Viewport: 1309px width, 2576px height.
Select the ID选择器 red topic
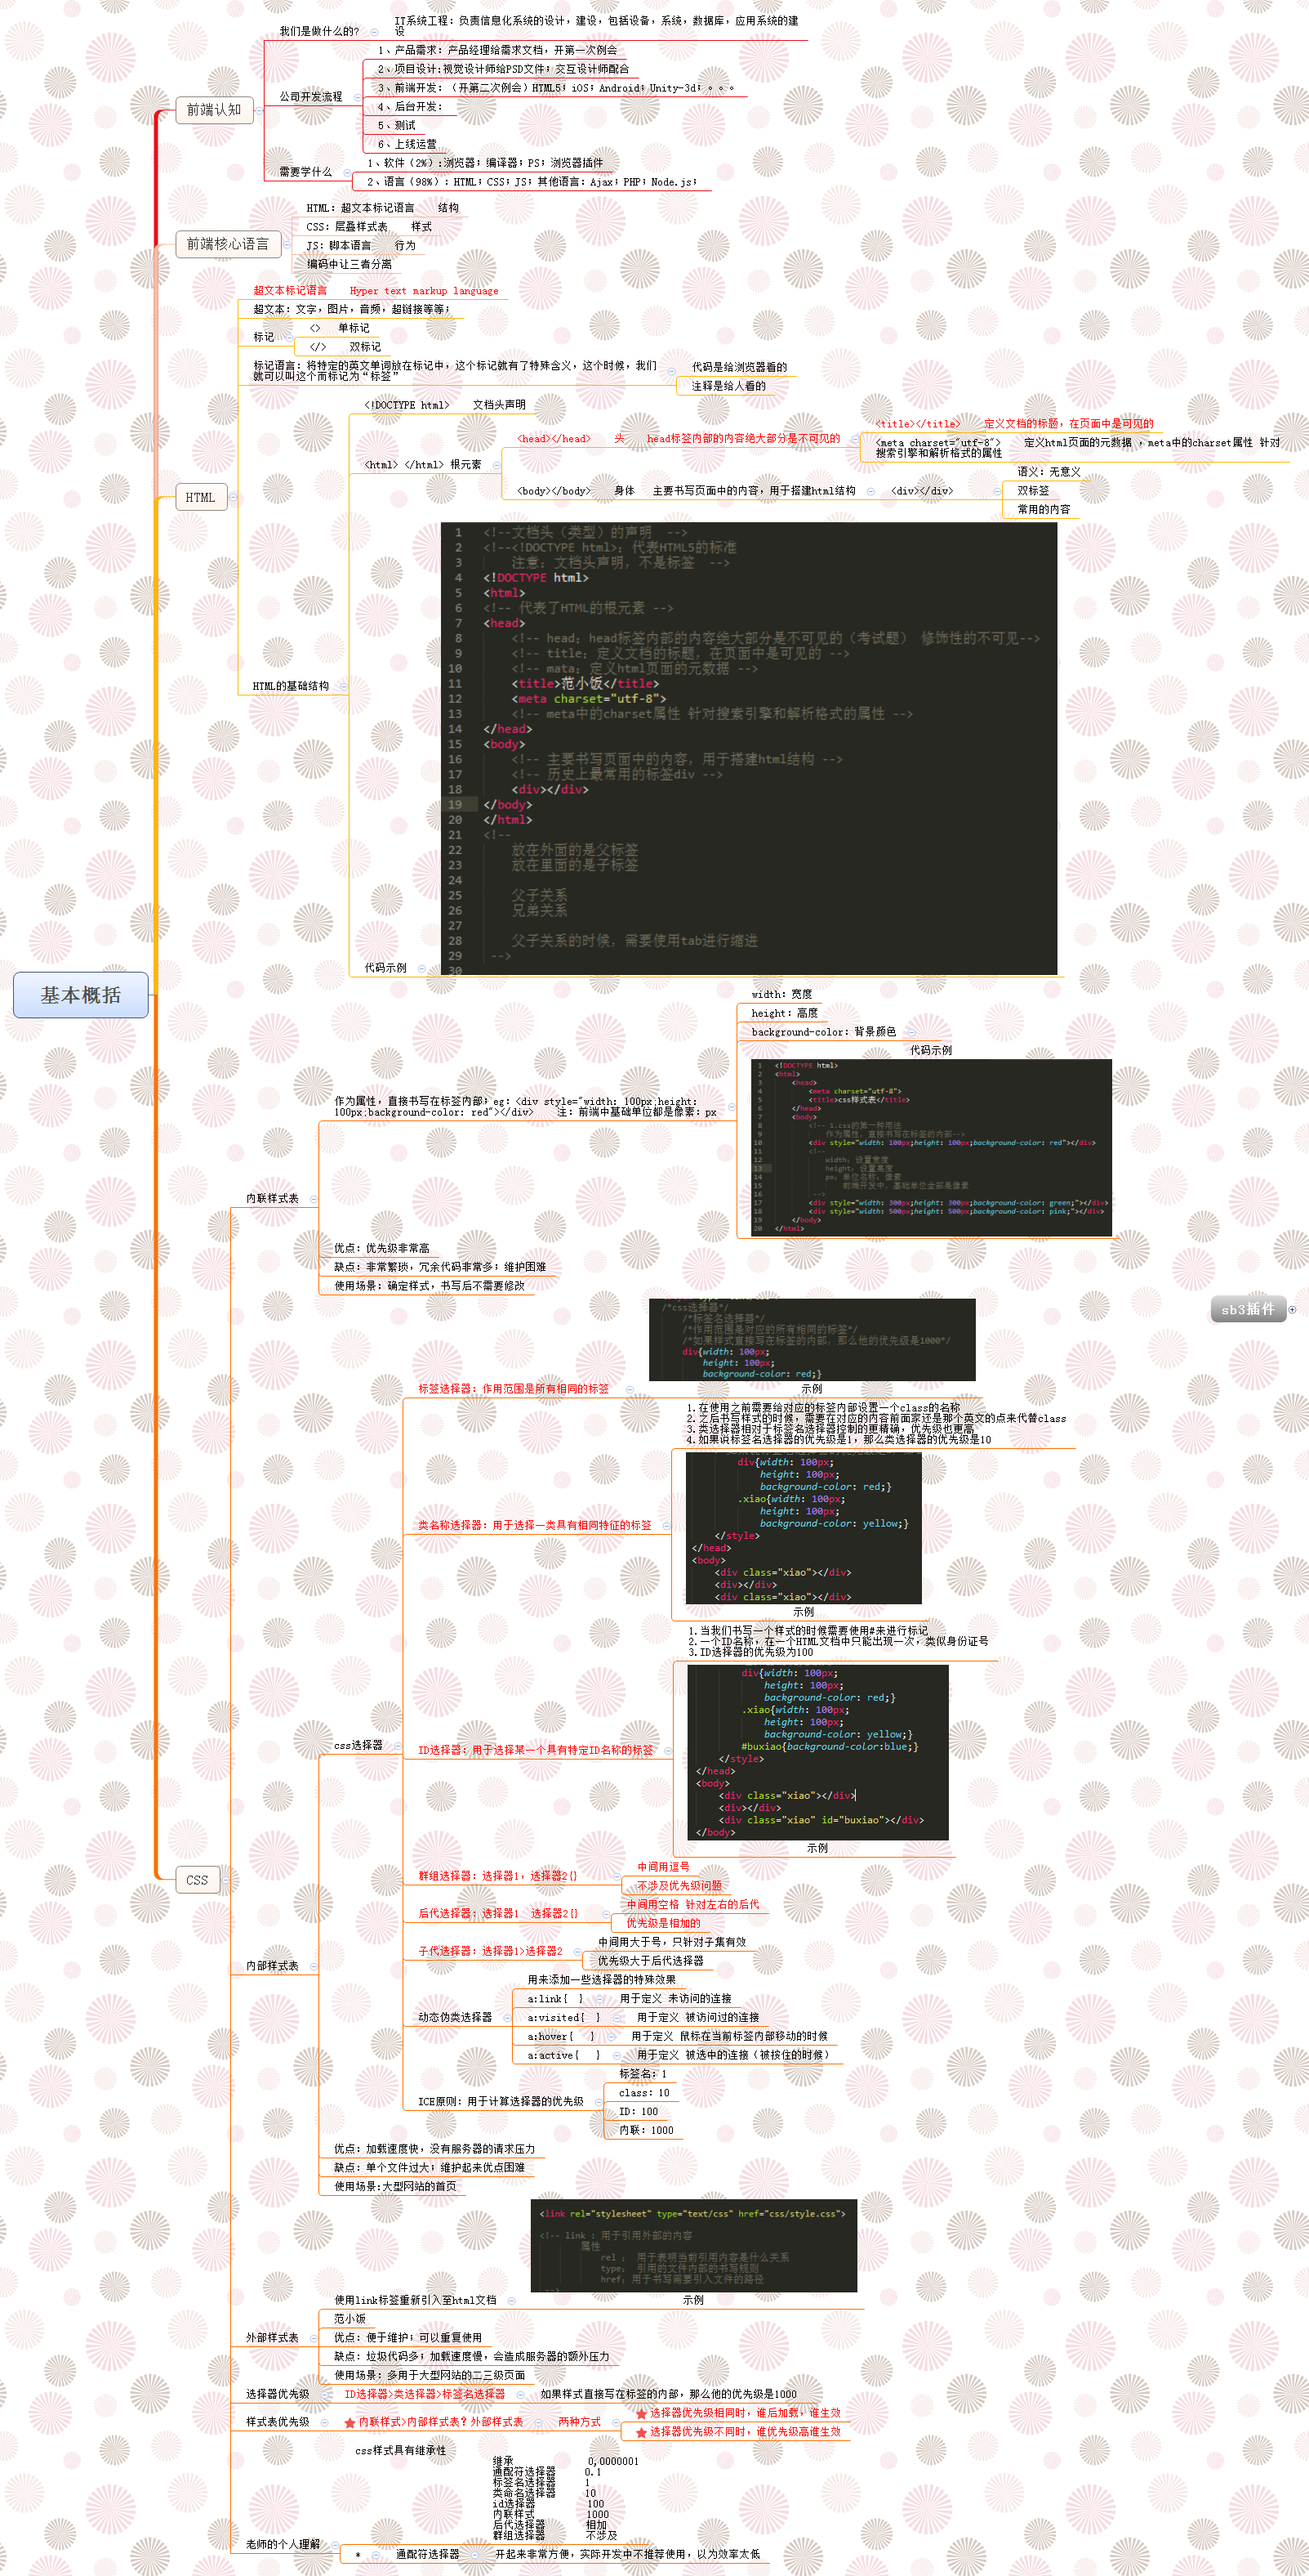(536, 1751)
